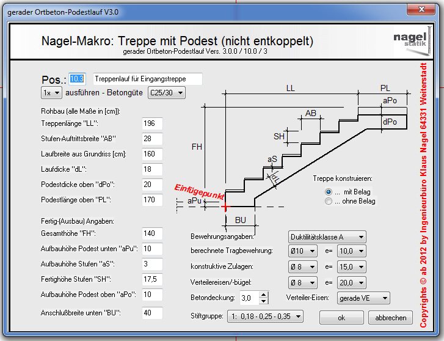Click the position description text field

click(x=147, y=79)
